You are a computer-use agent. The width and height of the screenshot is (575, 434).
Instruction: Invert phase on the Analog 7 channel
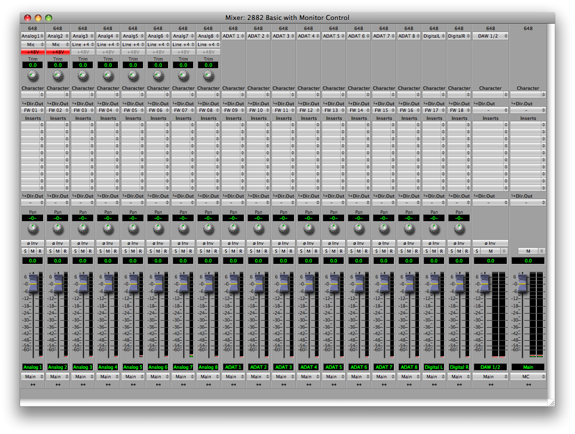click(x=183, y=243)
